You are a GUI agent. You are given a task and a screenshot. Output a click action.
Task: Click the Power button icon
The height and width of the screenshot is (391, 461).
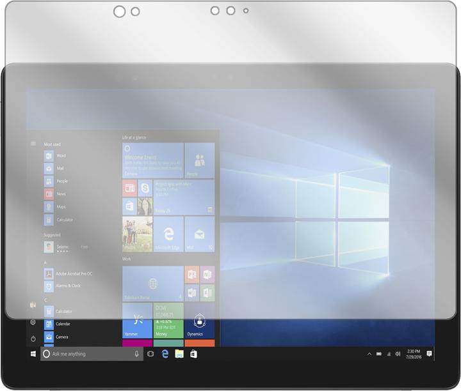tap(33, 339)
